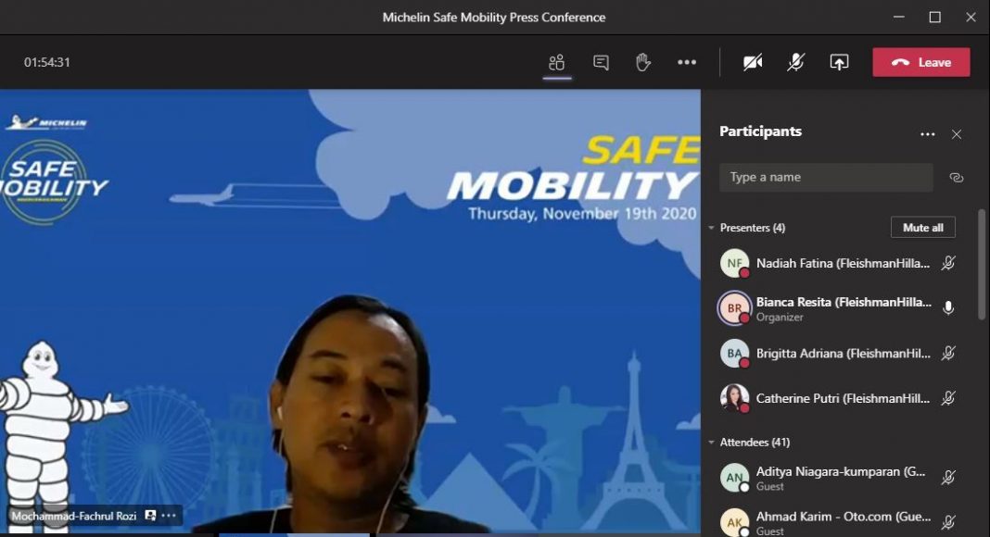Screen dimensions: 990x537
Task: Click the Participants panel scrollbar
Action: 982,264
